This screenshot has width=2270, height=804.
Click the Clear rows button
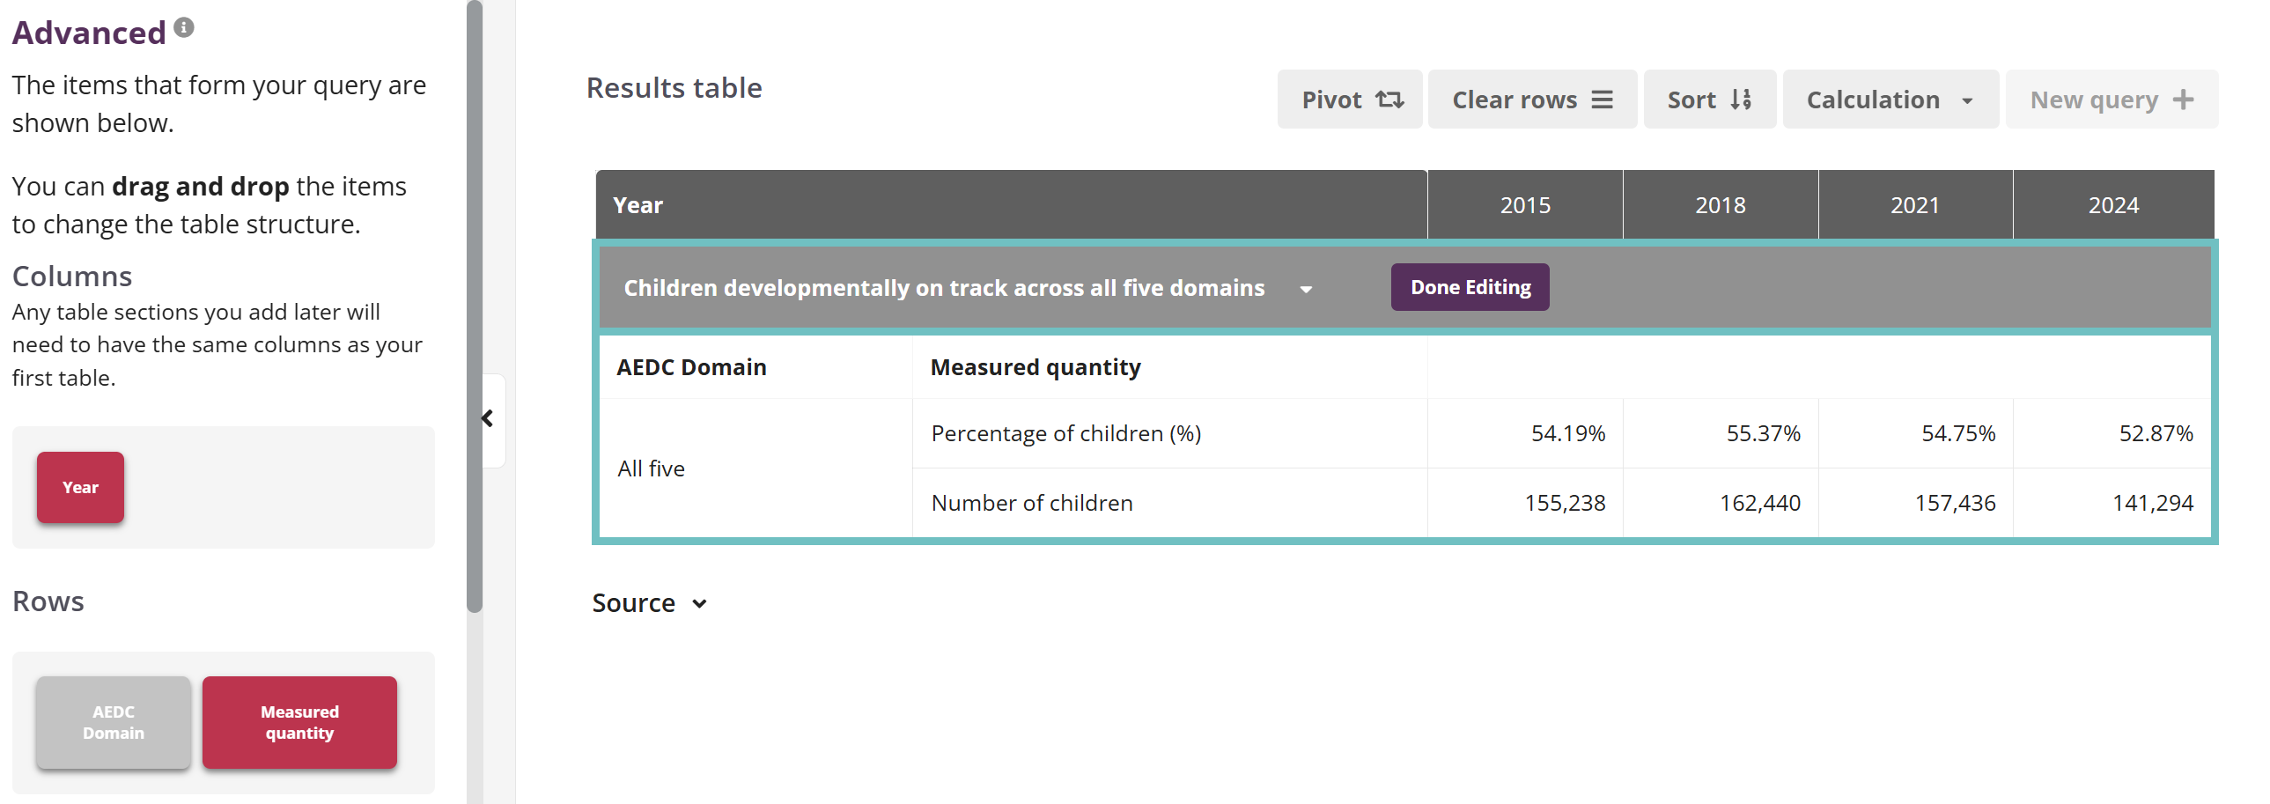tap(1530, 100)
